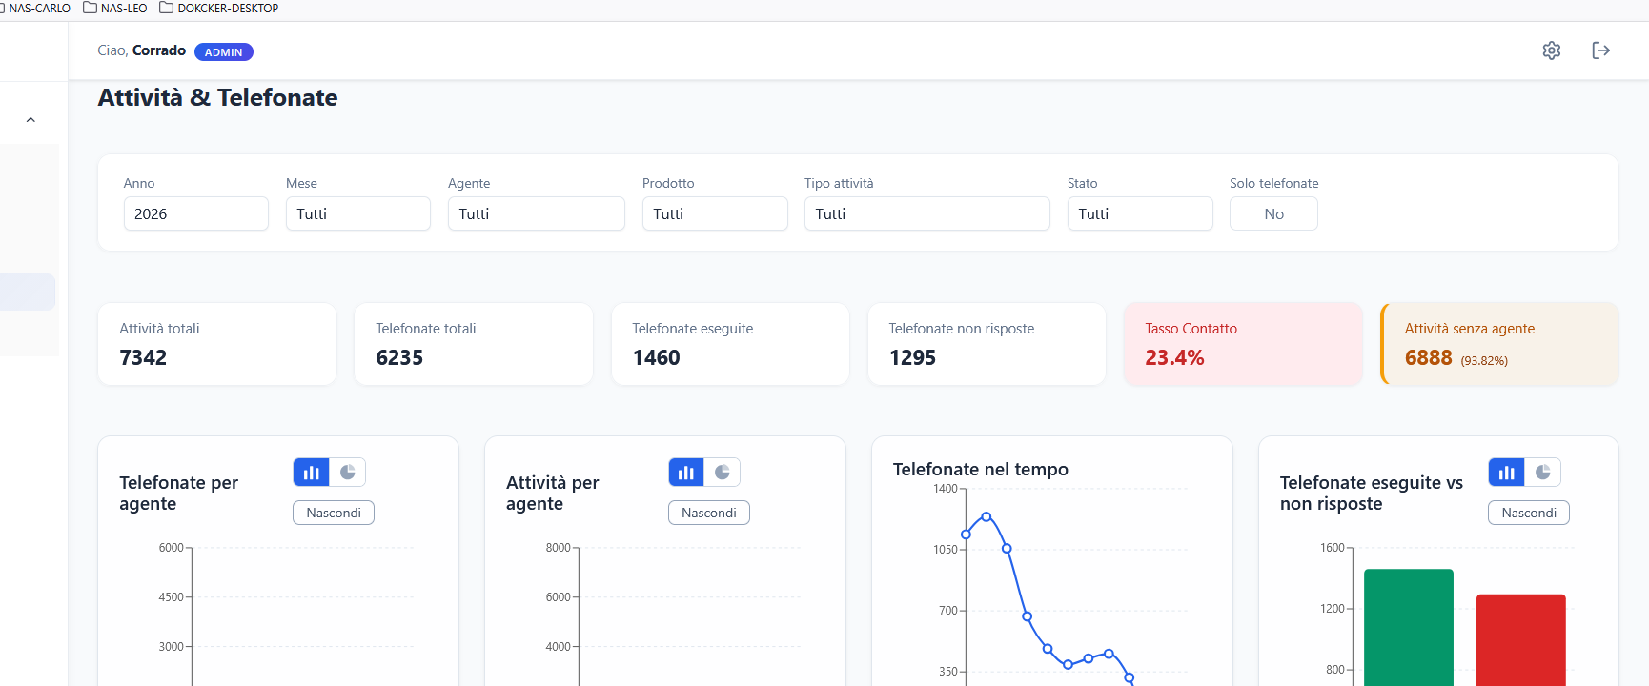The width and height of the screenshot is (1649, 686).
Task: Open the Anno dropdown showing 2026
Action: click(196, 213)
